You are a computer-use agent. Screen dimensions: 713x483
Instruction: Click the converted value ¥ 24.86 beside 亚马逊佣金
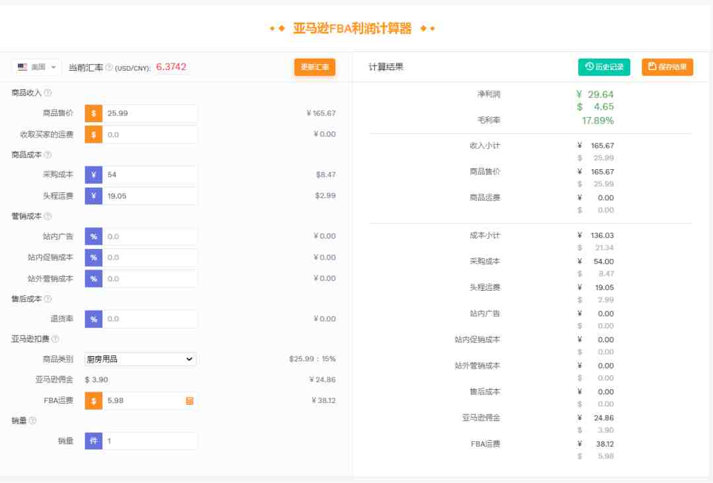pyautogui.click(x=322, y=380)
